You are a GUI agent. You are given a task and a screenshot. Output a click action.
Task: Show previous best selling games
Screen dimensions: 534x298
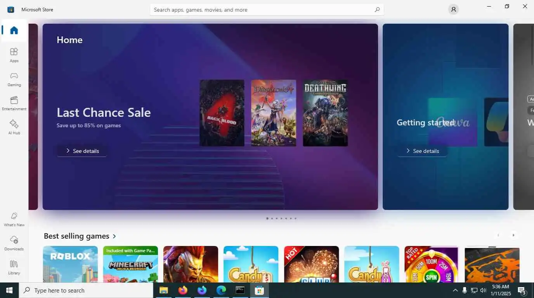coord(498,235)
